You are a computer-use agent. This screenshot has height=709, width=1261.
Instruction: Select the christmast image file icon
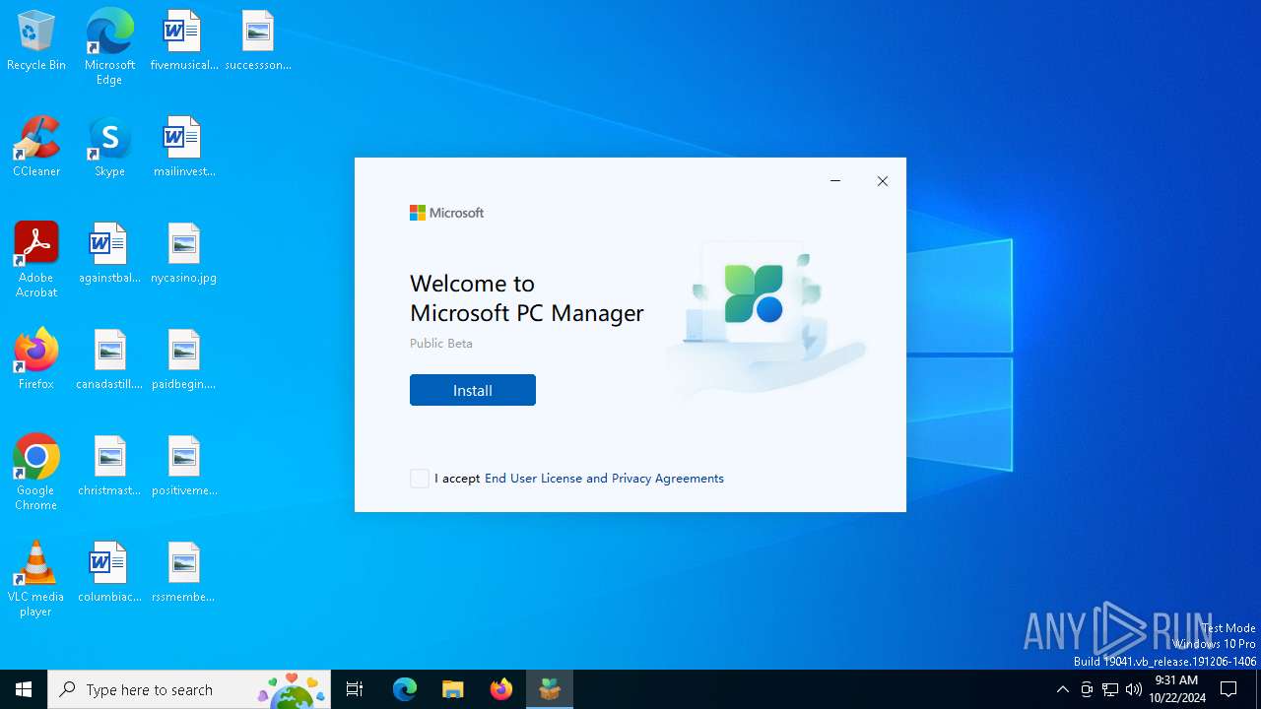tap(109, 467)
